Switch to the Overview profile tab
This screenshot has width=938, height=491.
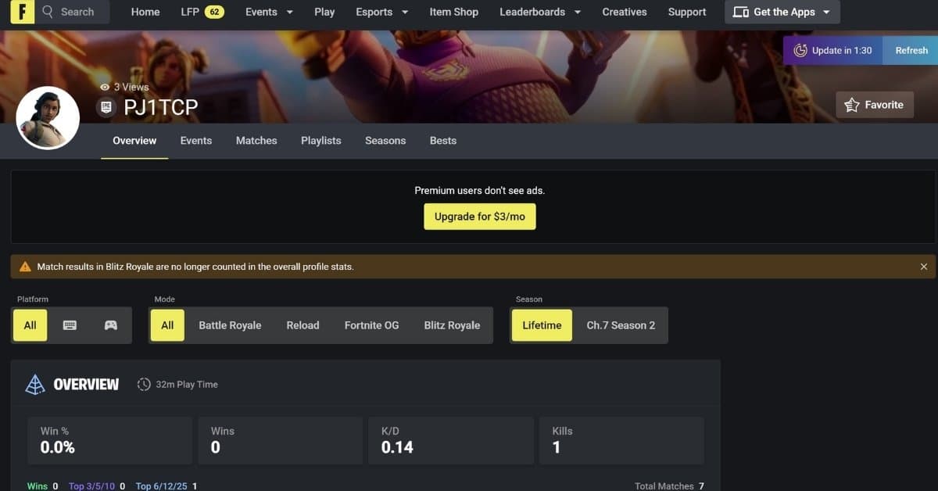point(134,141)
